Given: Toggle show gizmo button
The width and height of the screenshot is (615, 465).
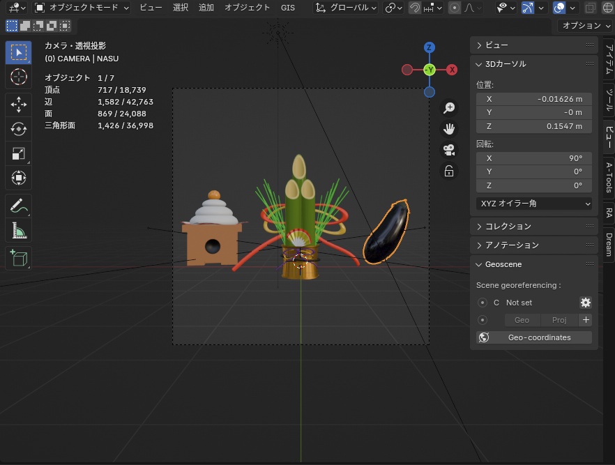Looking at the screenshot, I should tap(528, 8).
